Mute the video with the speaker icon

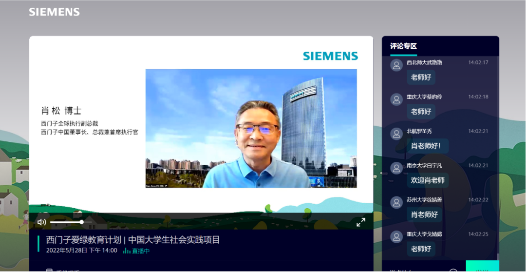[x=41, y=222]
